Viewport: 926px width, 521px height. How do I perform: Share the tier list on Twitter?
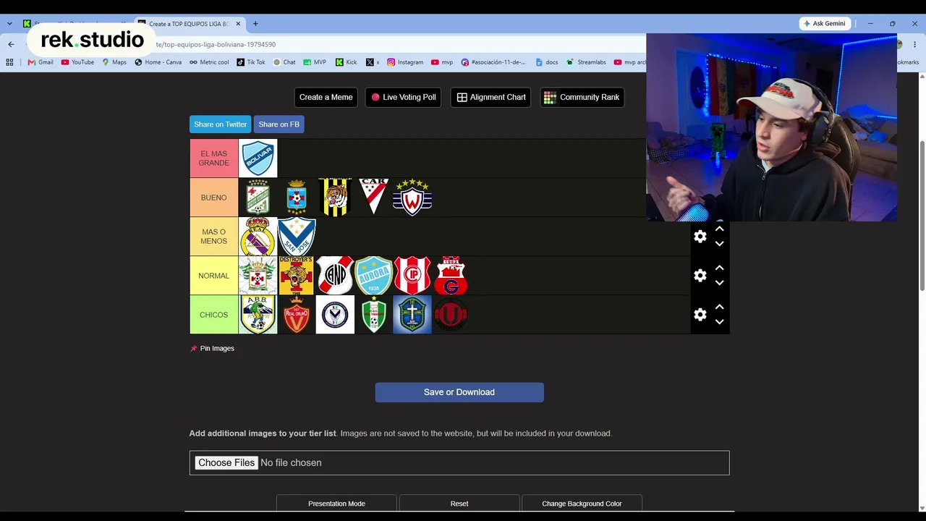click(221, 124)
